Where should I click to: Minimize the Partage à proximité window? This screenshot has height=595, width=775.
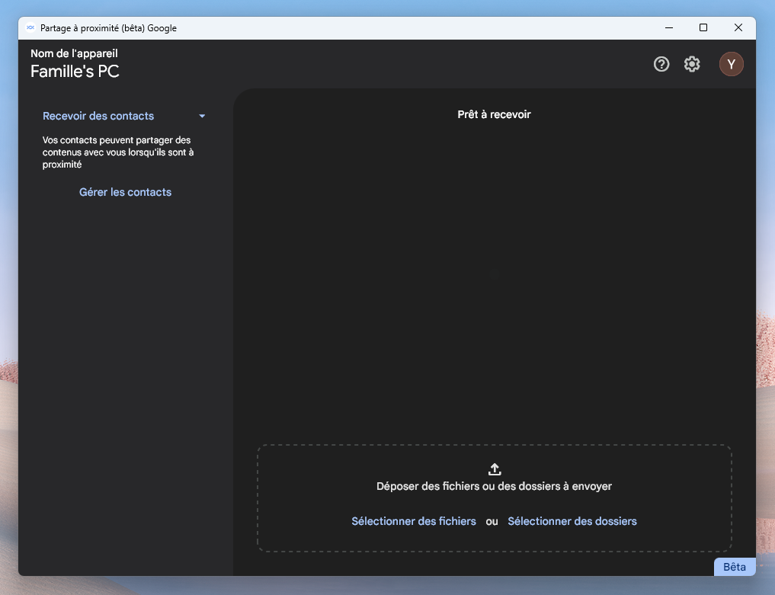[668, 28]
